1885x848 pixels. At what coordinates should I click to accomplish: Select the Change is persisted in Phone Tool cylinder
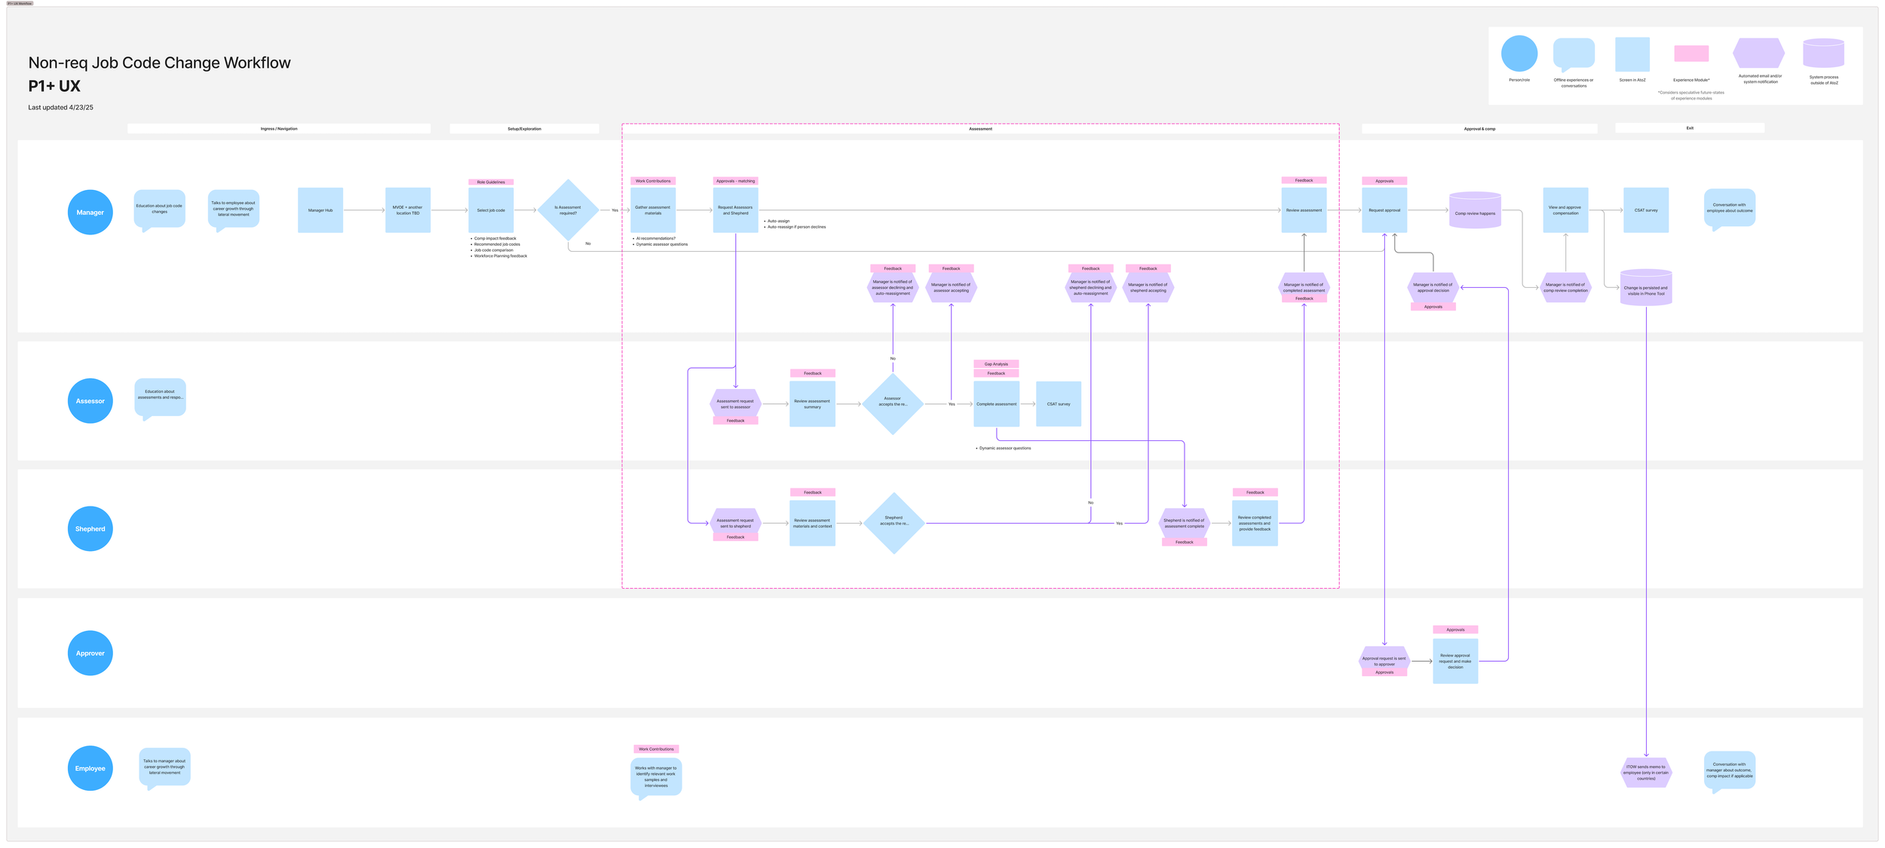point(1646,288)
